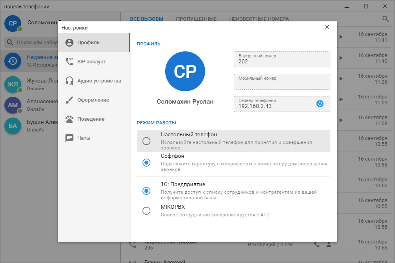This screenshot has width=395, height=263.
Task: Open the SIP аккаунт settings section
Action: pos(94,62)
